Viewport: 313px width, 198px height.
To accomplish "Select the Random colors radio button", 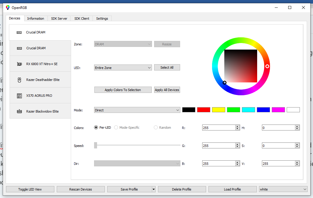I will tap(156, 128).
